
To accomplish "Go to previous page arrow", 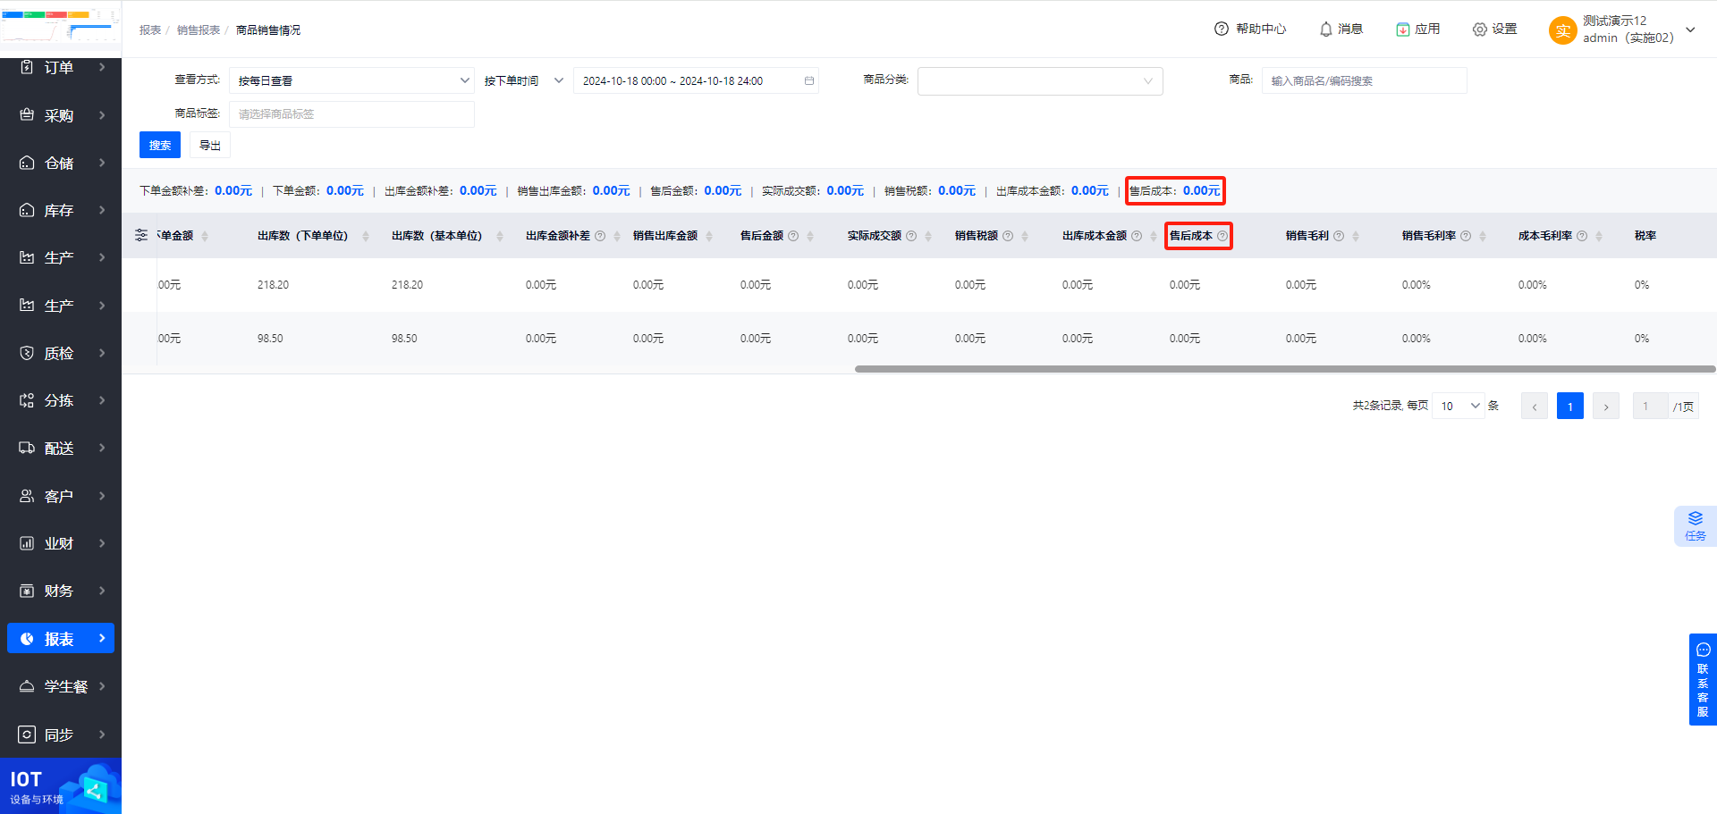I will pyautogui.click(x=1535, y=407).
